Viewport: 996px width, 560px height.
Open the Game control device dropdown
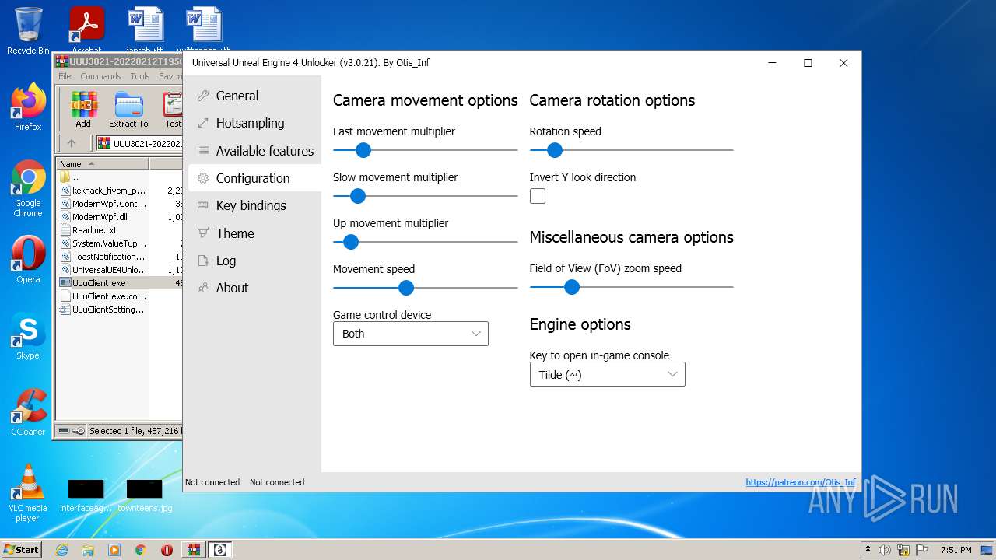click(411, 334)
